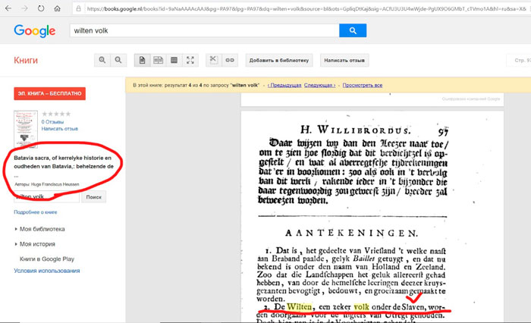Click the Добавить в библиотеку button
The width and height of the screenshot is (531, 323).
(x=278, y=60)
